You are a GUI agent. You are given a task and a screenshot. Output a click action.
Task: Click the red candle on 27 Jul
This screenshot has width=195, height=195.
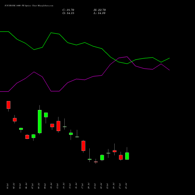[x=121, y=157]
